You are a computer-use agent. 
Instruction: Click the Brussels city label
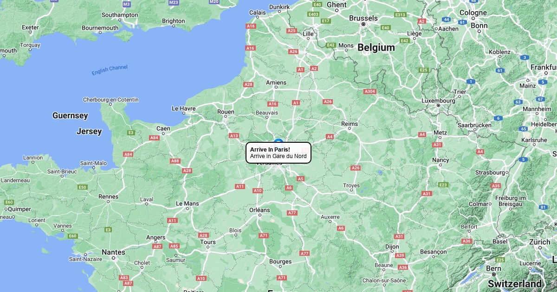pyautogui.click(x=363, y=18)
